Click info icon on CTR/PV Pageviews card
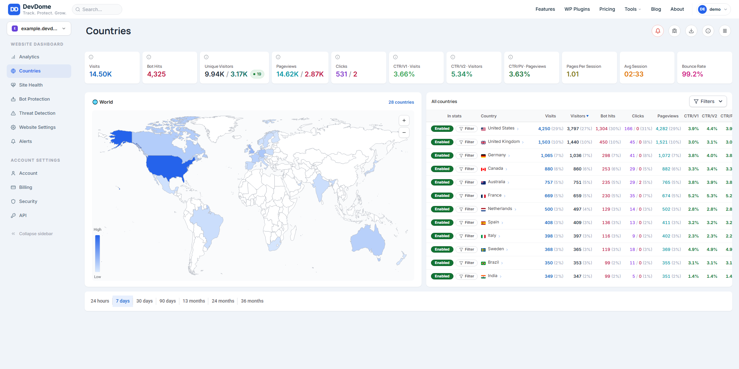Image resolution: width=739 pixels, height=369 pixels. tap(511, 57)
